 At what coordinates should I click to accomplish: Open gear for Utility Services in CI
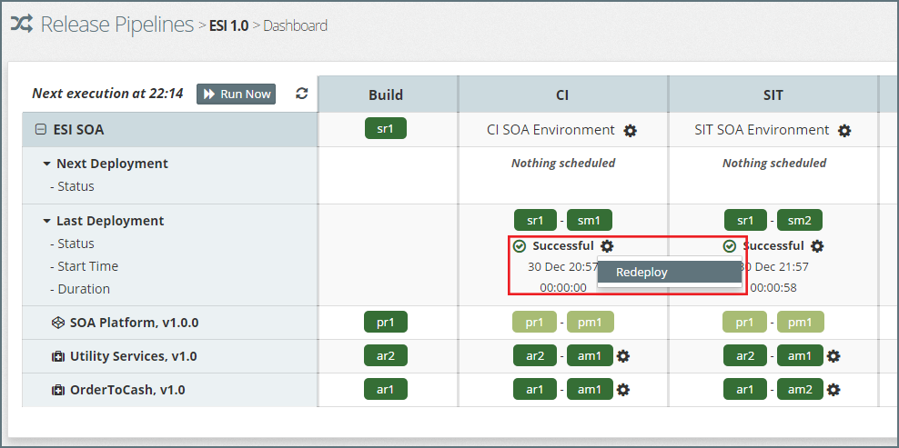[x=622, y=356]
